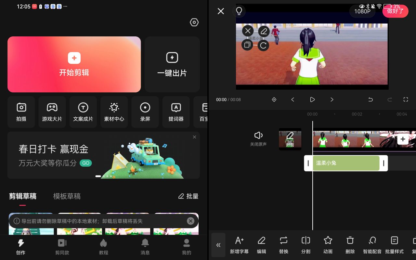Viewport: 416px width, 260px height.
Task: Tap 动画 animation tool
Action: 328,245
